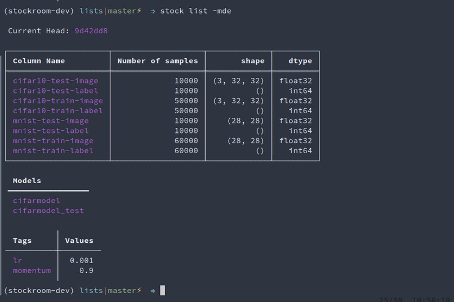The image size is (454, 302).
Task: Select the mnist-train-label column name
Action: (x=53, y=150)
